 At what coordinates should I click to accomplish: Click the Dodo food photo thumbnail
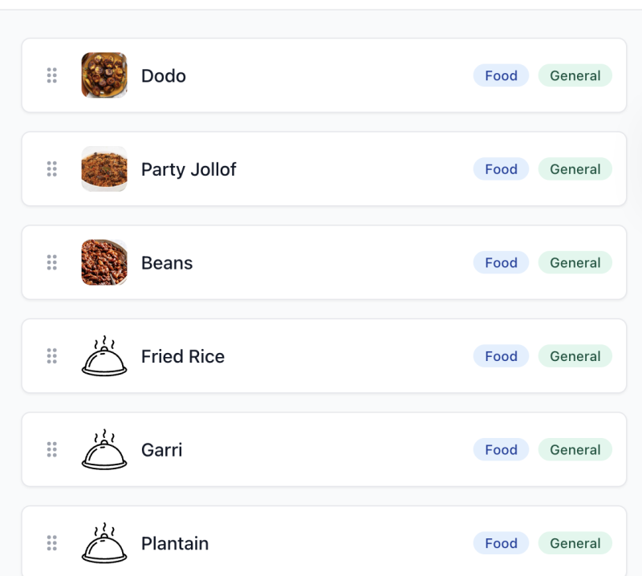[x=104, y=75]
